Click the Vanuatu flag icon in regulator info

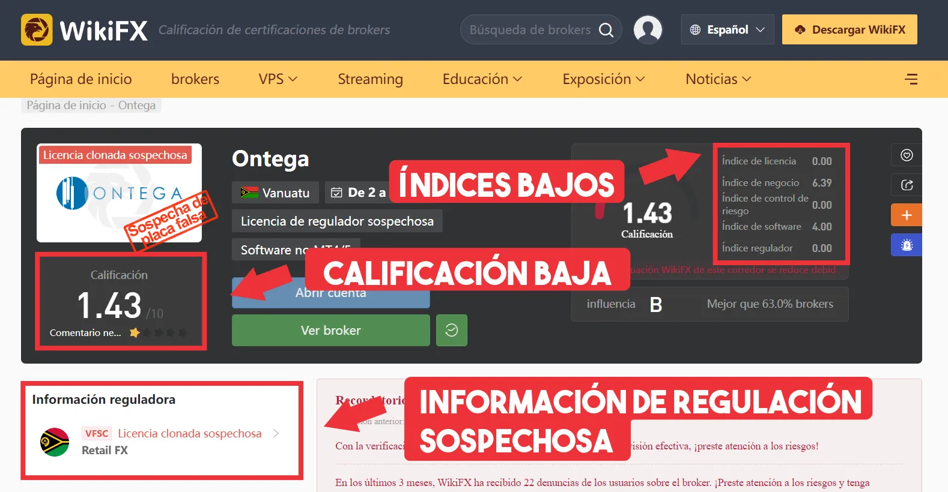pyautogui.click(x=55, y=442)
